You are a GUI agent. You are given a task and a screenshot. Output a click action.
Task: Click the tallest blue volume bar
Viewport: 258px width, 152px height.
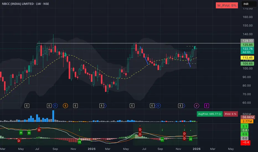[53, 116]
